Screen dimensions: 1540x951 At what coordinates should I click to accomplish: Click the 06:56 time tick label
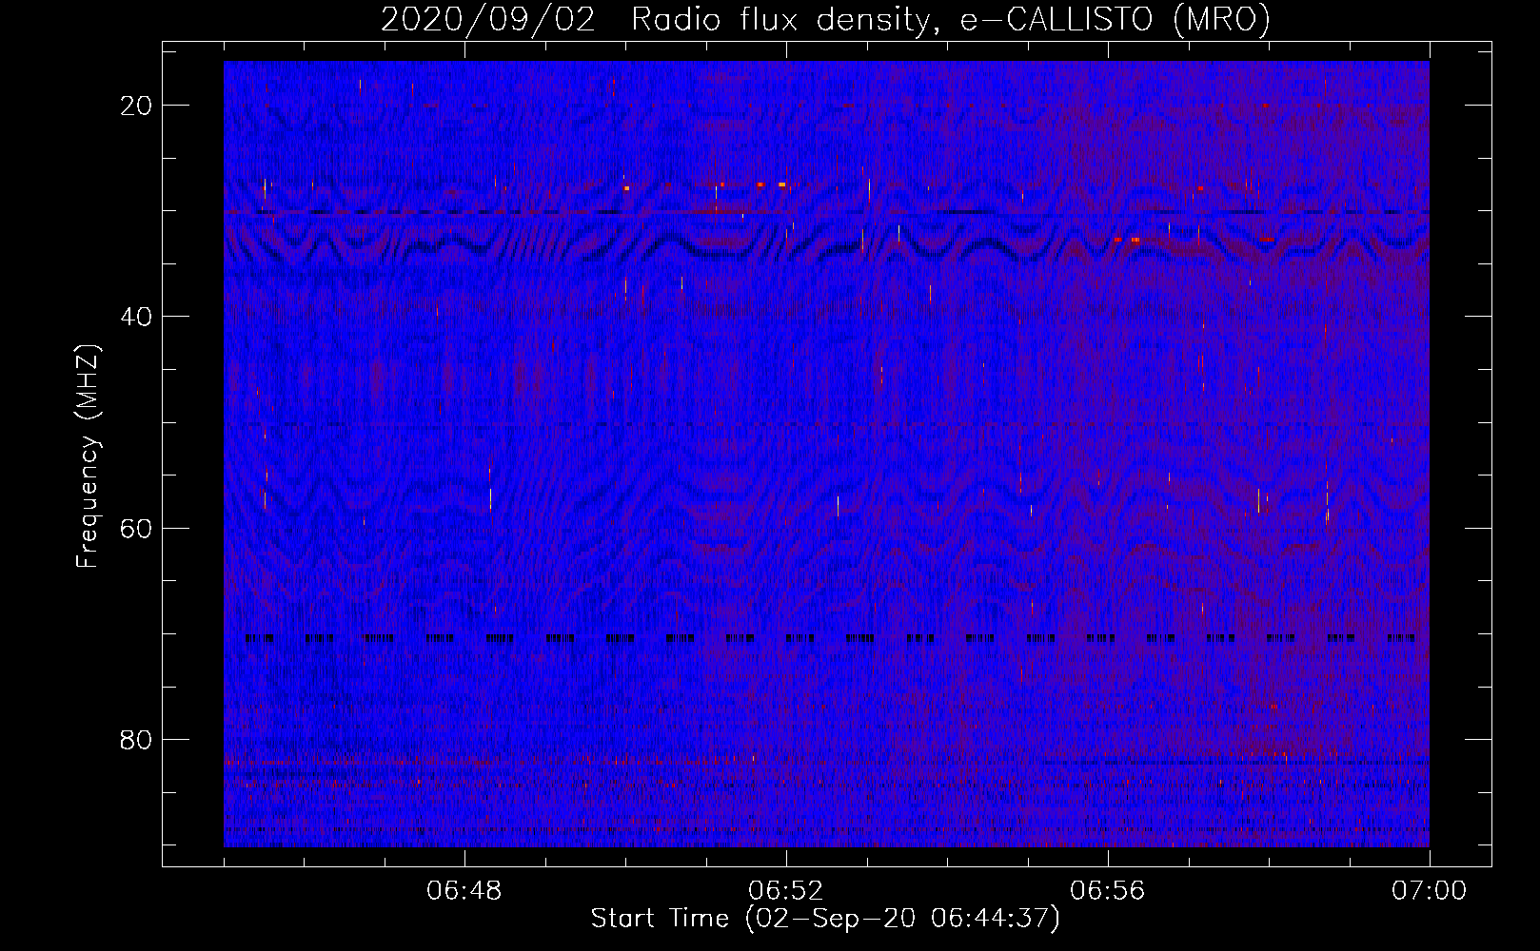pos(1108,891)
